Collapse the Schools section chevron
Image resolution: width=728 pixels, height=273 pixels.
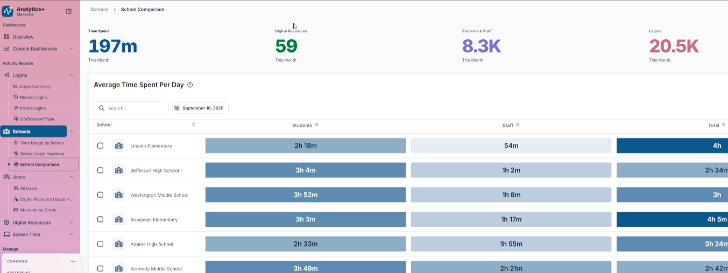[72, 132]
